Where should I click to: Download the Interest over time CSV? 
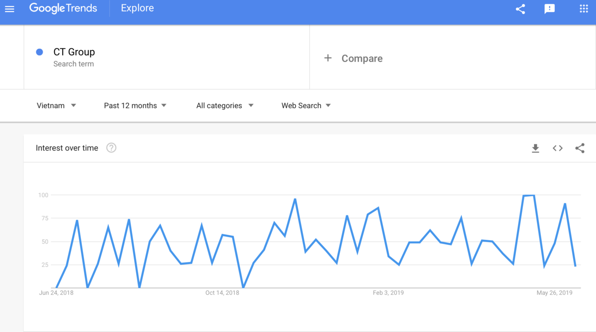(535, 148)
